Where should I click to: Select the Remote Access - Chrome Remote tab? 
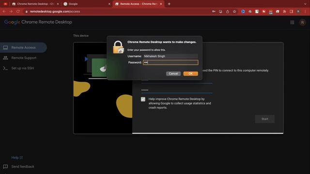click(139, 4)
